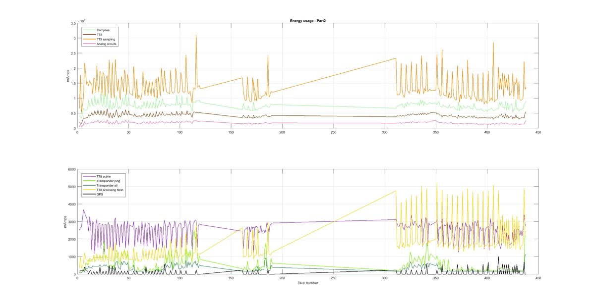595x308 pixels.
Task: Select the GPS legend entry
Action: point(100,194)
